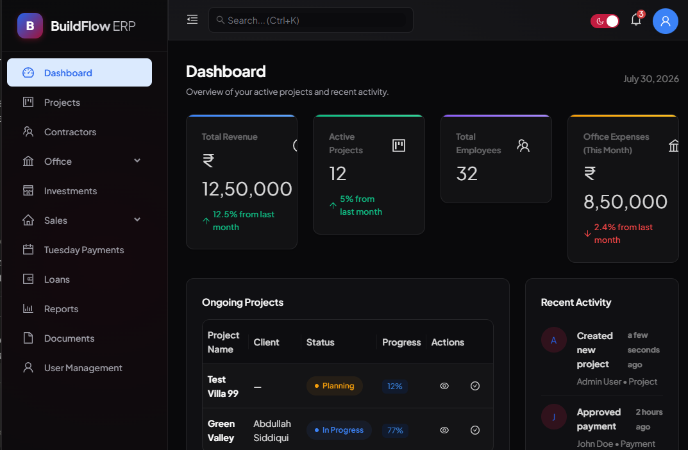Click the 8,50,000 expenses value
Image resolution: width=688 pixels, height=450 pixels.
pos(625,202)
